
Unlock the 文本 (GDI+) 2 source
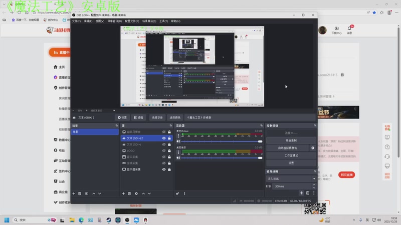[169, 138]
